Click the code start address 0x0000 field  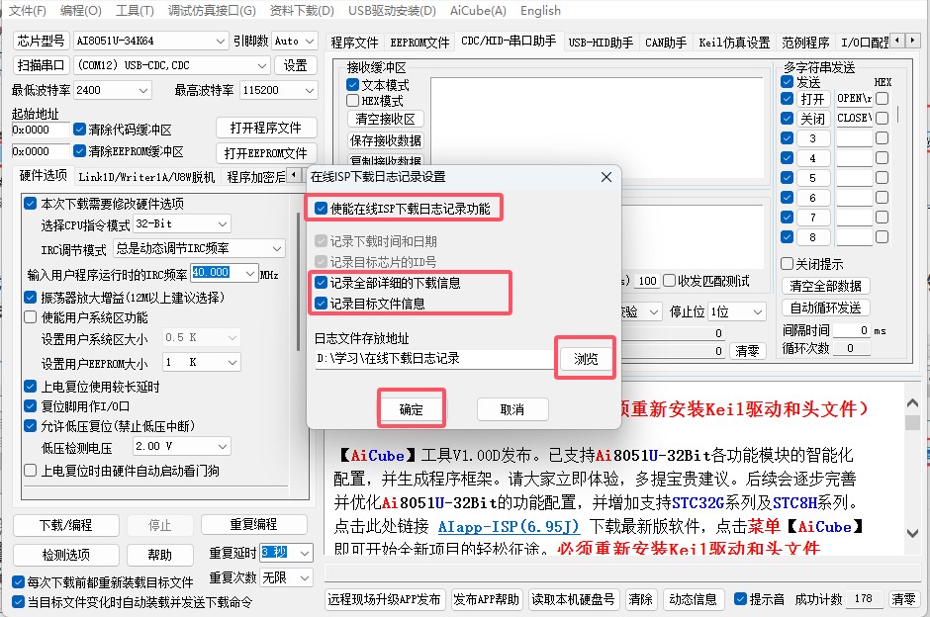pyautogui.click(x=41, y=130)
